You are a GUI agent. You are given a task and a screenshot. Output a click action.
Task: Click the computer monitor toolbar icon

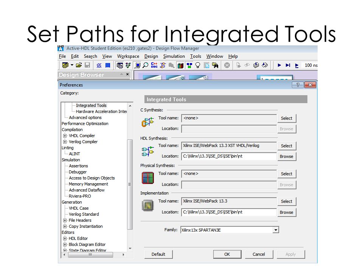(x=138, y=65)
